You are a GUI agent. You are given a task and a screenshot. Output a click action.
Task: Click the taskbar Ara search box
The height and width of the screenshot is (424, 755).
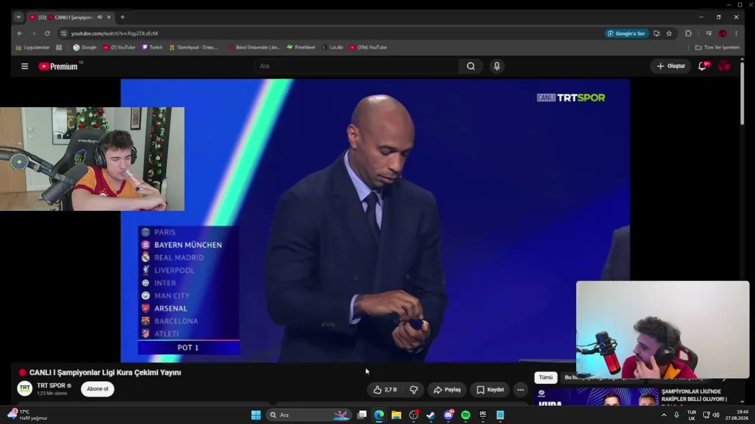point(309,415)
